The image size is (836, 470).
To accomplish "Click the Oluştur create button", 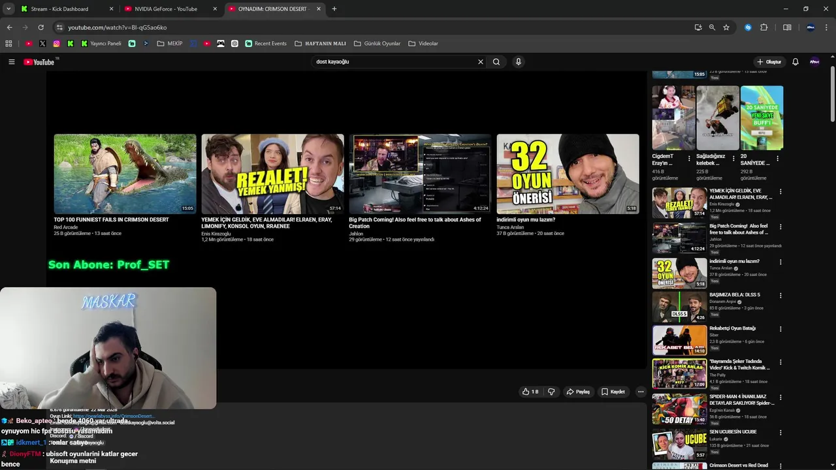I will point(769,62).
